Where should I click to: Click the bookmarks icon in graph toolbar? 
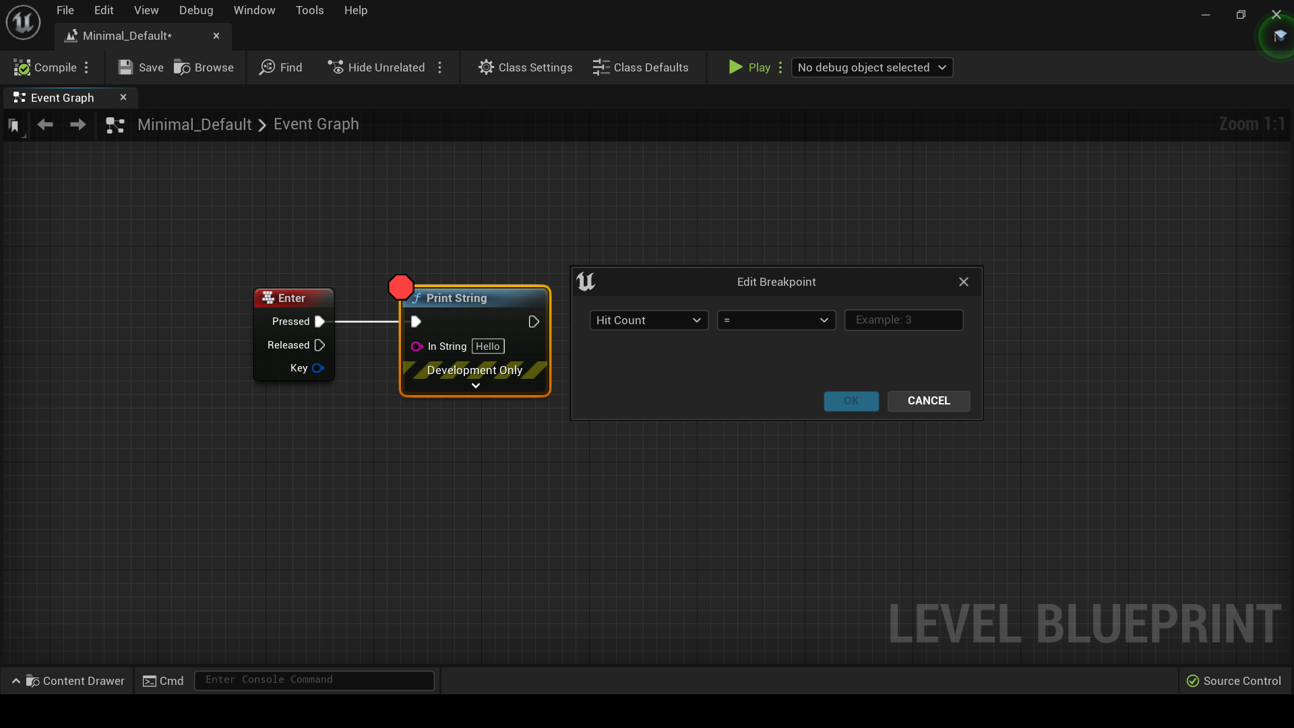(x=14, y=125)
